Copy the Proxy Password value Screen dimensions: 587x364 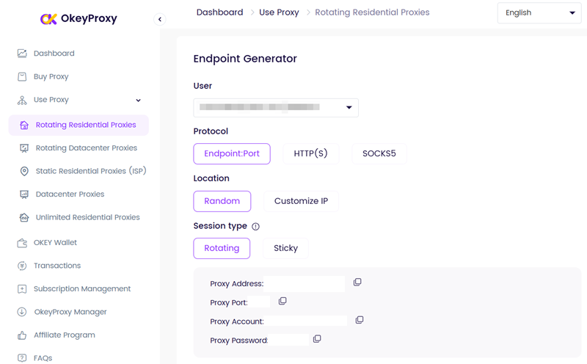(317, 339)
